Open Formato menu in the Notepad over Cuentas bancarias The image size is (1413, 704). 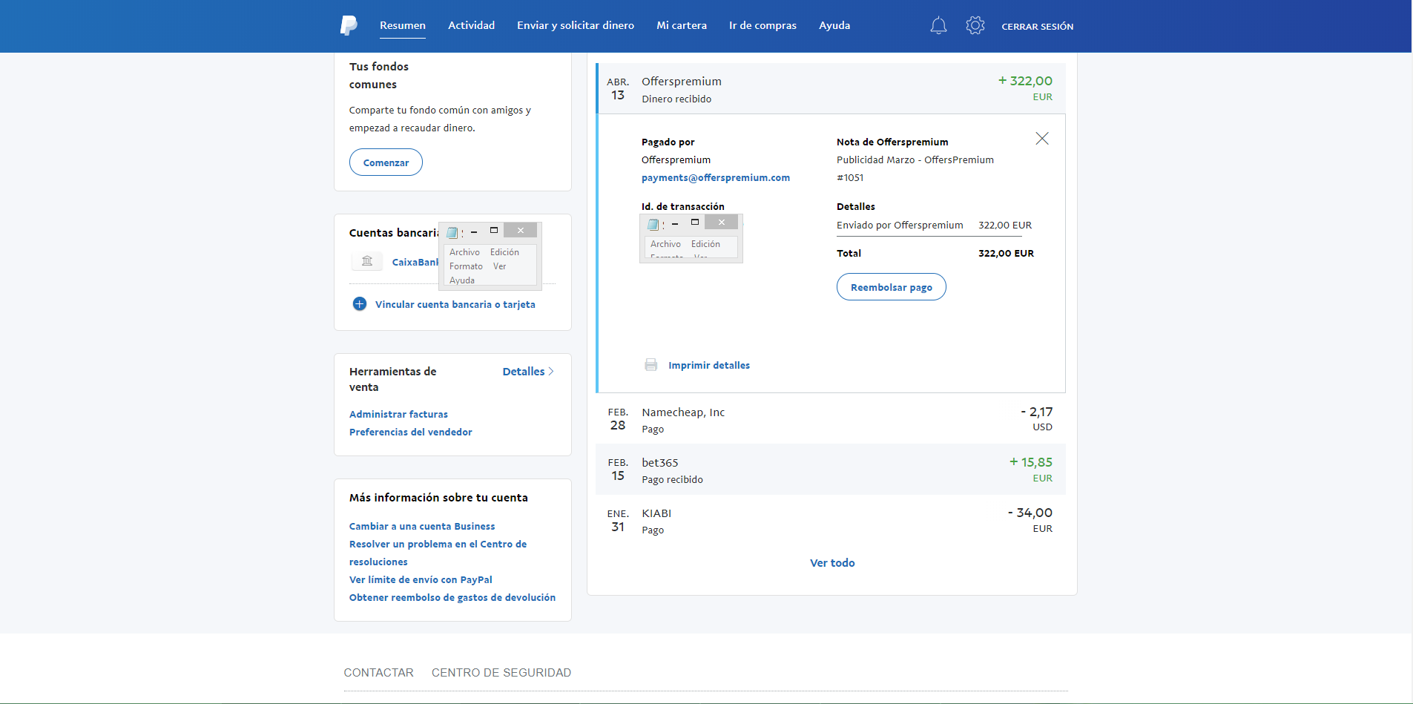click(x=466, y=266)
